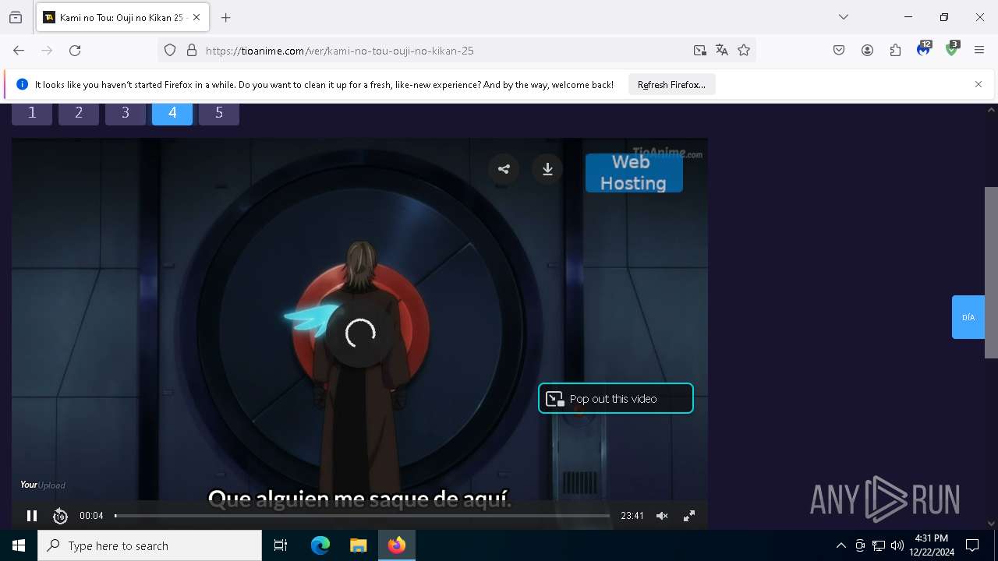Open Firefox application menu
This screenshot has width=998, height=561.
[979, 51]
